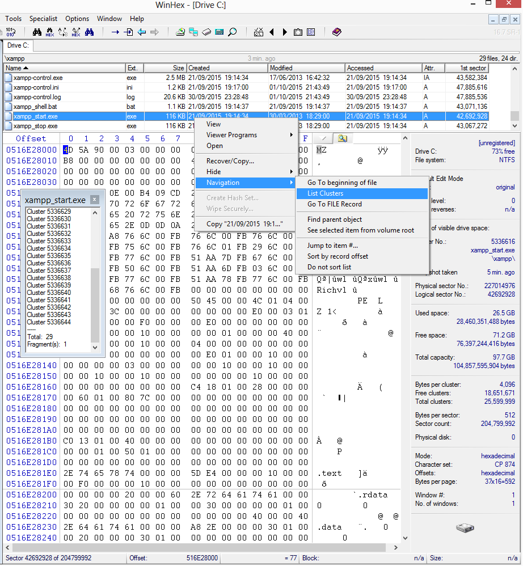Click the Find Hex Values icon
Viewport: 523px width, 566px height.
pos(49,32)
